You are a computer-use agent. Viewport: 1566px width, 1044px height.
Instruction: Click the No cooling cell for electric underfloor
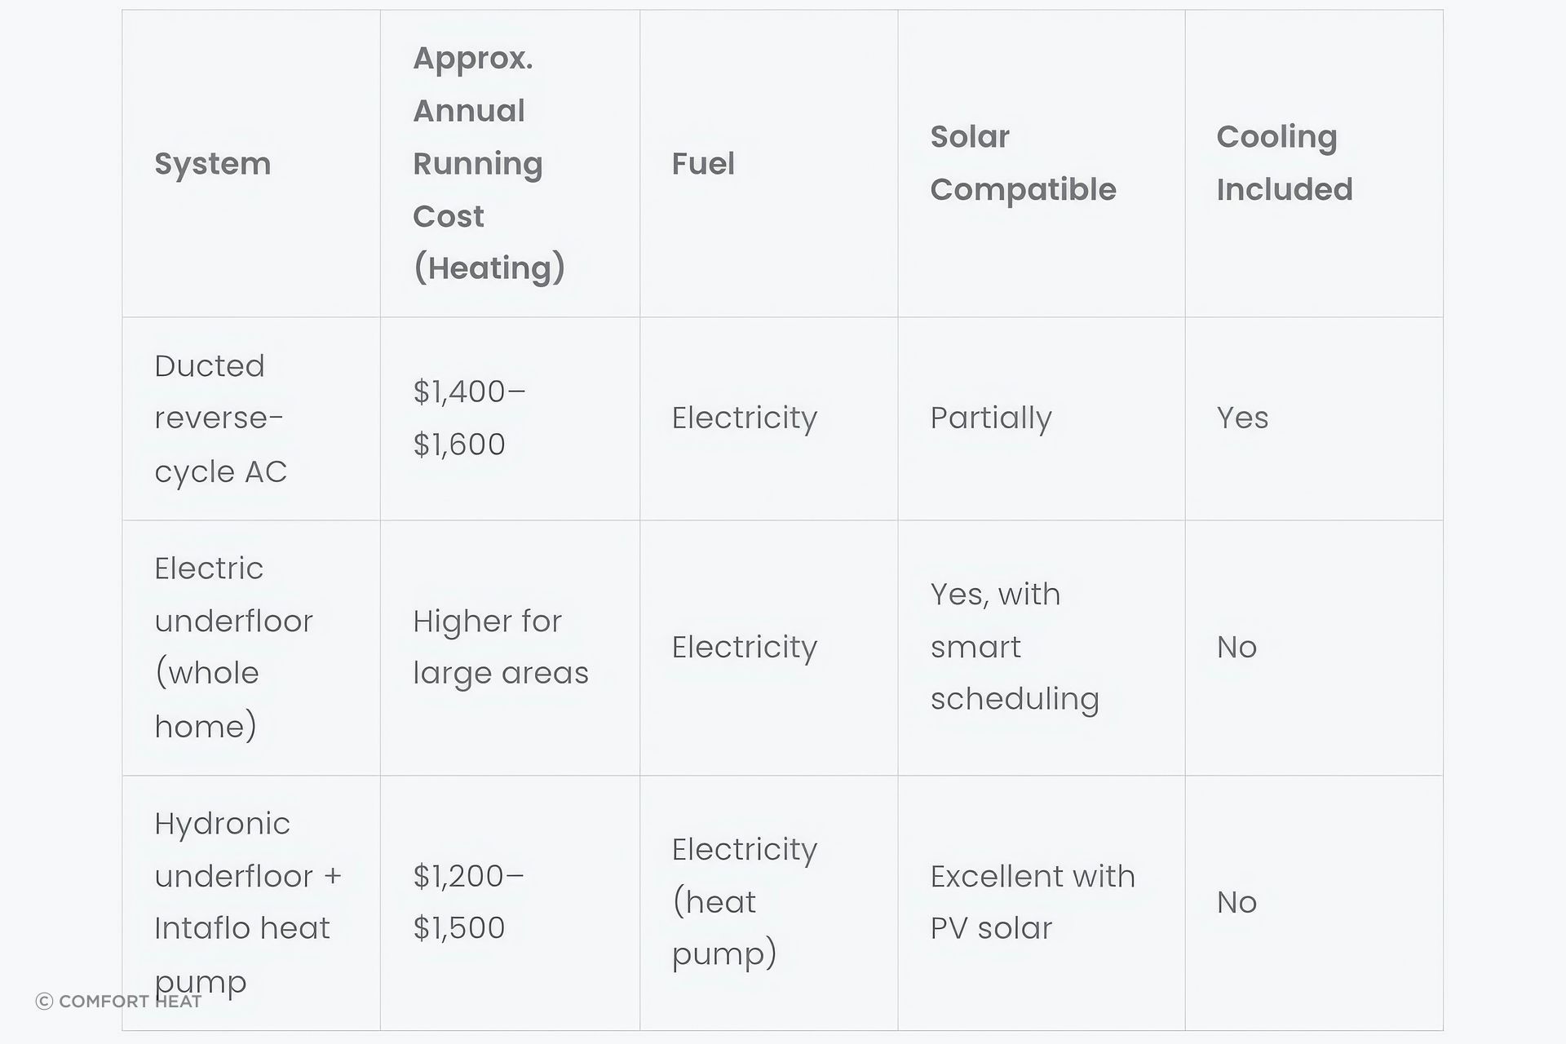coord(1314,648)
